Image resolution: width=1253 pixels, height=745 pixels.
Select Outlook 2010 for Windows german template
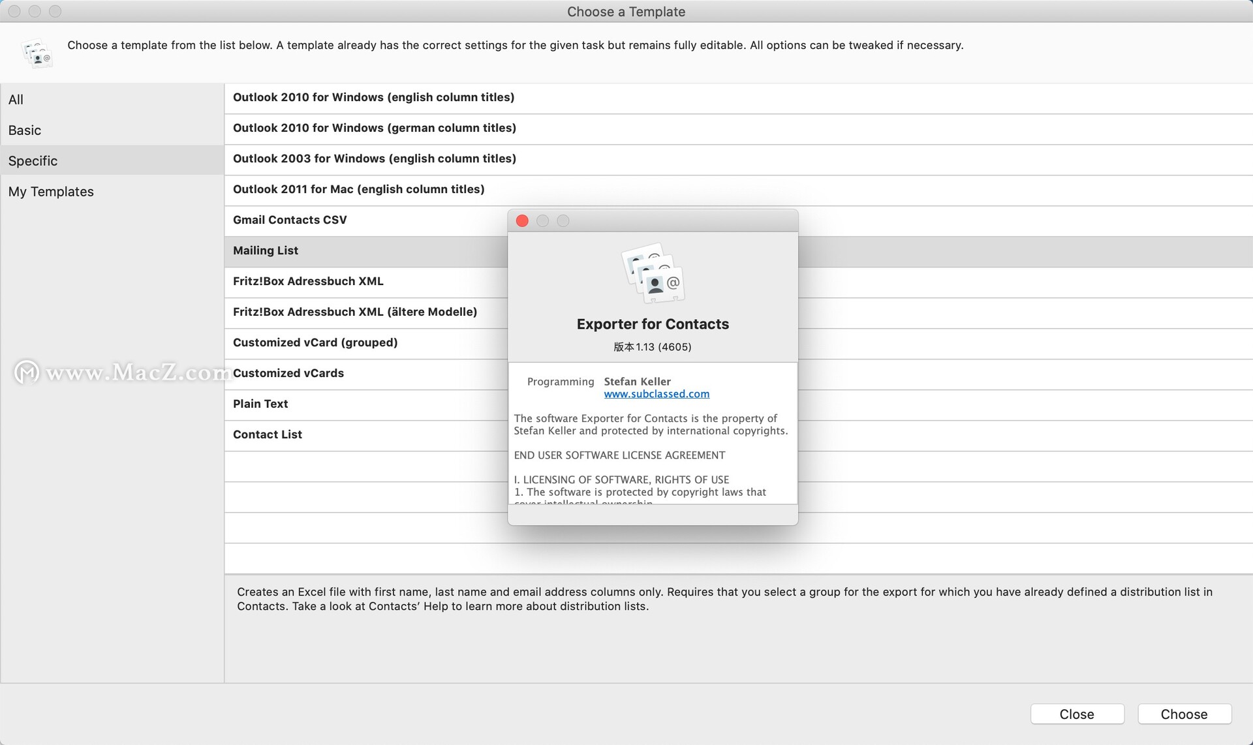tap(738, 128)
